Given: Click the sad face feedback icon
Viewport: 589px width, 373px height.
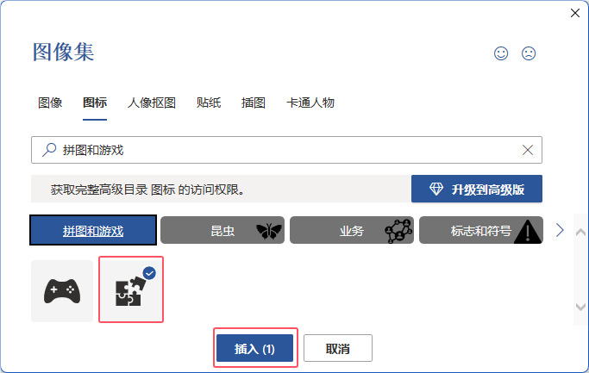Looking at the screenshot, I should (529, 53).
